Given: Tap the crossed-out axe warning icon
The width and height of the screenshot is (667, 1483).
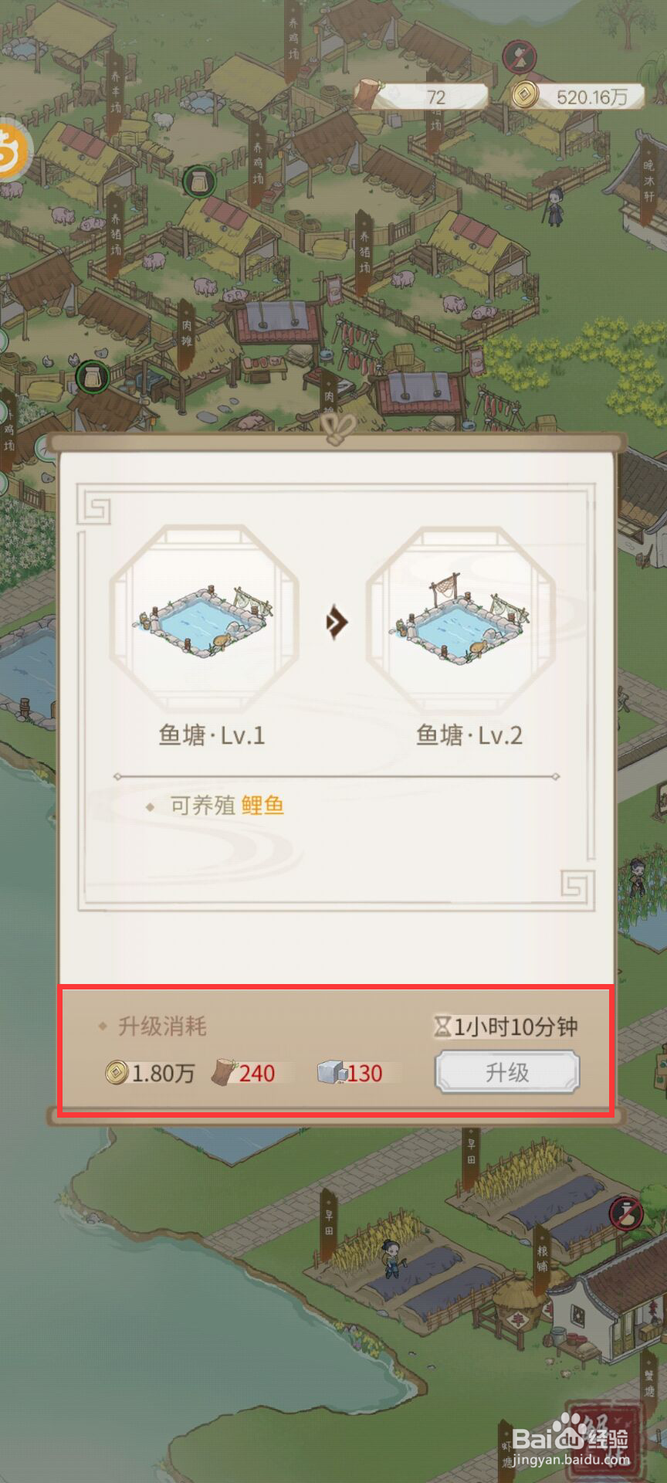Looking at the screenshot, I should [520, 56].
